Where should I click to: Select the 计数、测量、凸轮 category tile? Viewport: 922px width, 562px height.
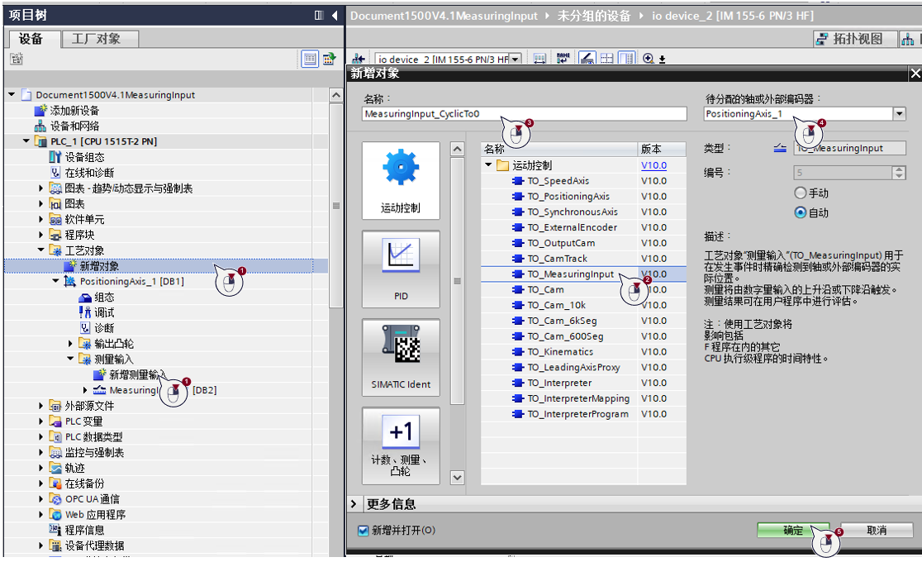(401, 445)
